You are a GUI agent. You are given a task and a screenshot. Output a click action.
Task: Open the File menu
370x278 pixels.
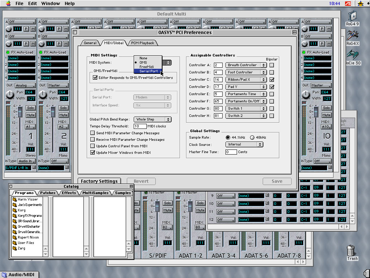(x=20, y=3)
